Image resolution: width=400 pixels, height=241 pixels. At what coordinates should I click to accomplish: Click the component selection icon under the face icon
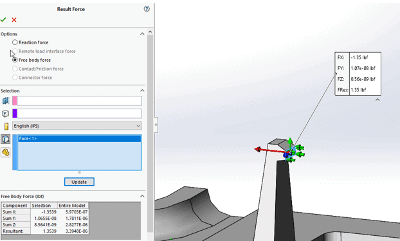pos(6,152)
